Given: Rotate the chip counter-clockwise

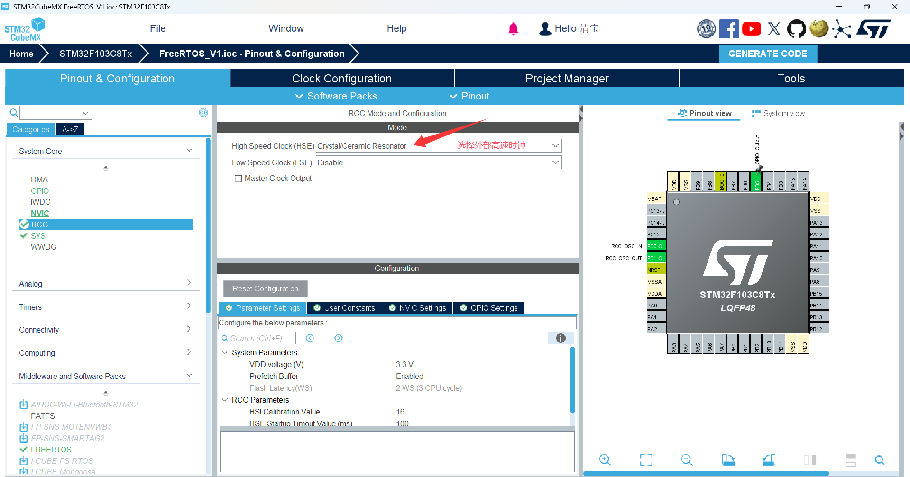Looking at the screenshot, I should [769, 459].
